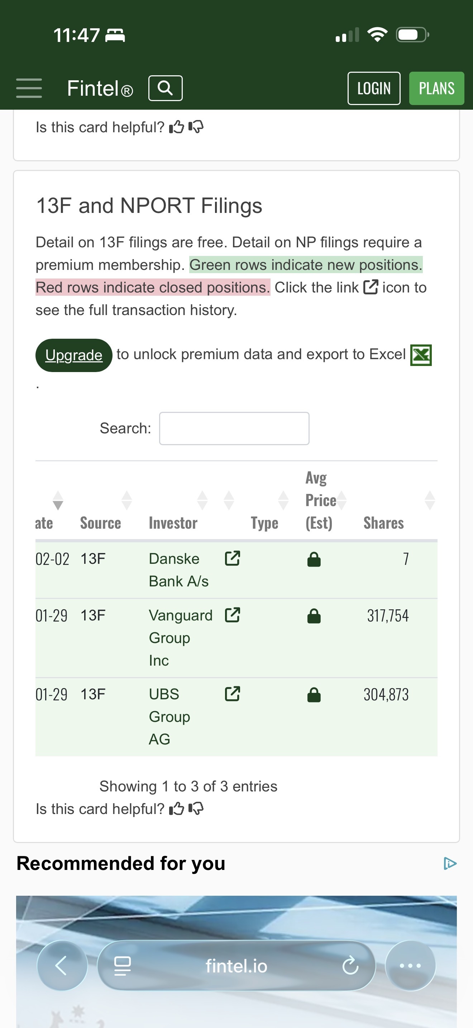Open Danske Bank transaction history link icon

coord(233,558)
